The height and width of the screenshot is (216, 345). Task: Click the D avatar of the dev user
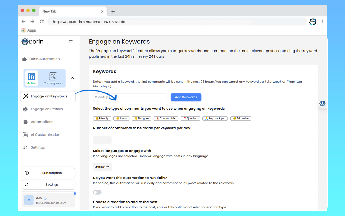point(29,200)
